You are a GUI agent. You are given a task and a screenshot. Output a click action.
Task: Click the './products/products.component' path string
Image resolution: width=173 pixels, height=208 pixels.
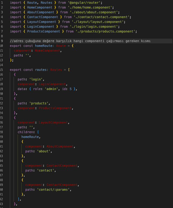pos(105,31)
